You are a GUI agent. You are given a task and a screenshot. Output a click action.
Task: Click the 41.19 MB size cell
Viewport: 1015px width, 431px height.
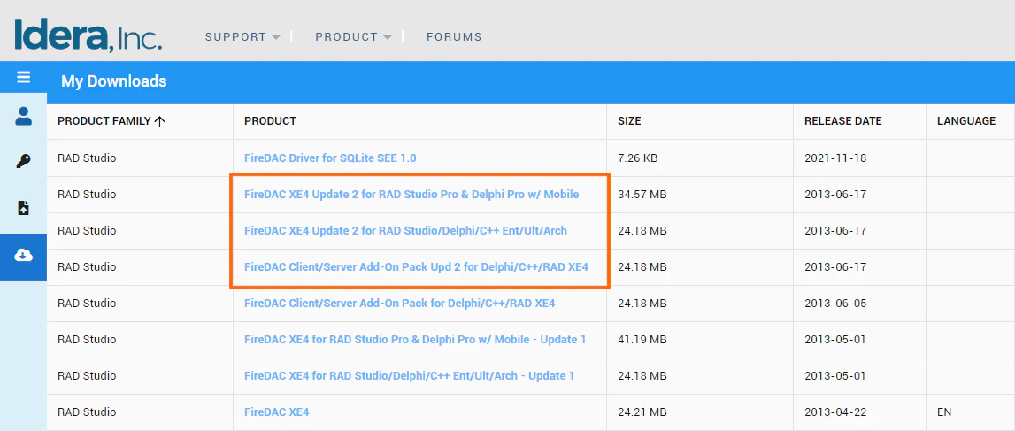point(642,339)
